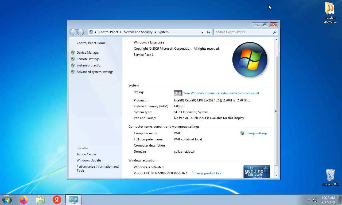Click the Service Pack 1 text
Screen dimensions: 342x205
pos(143,55)
